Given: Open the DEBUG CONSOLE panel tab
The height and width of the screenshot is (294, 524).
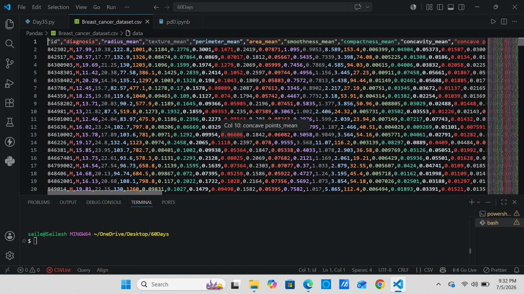Looking at the screenshot, I should [x=104, y=202].
